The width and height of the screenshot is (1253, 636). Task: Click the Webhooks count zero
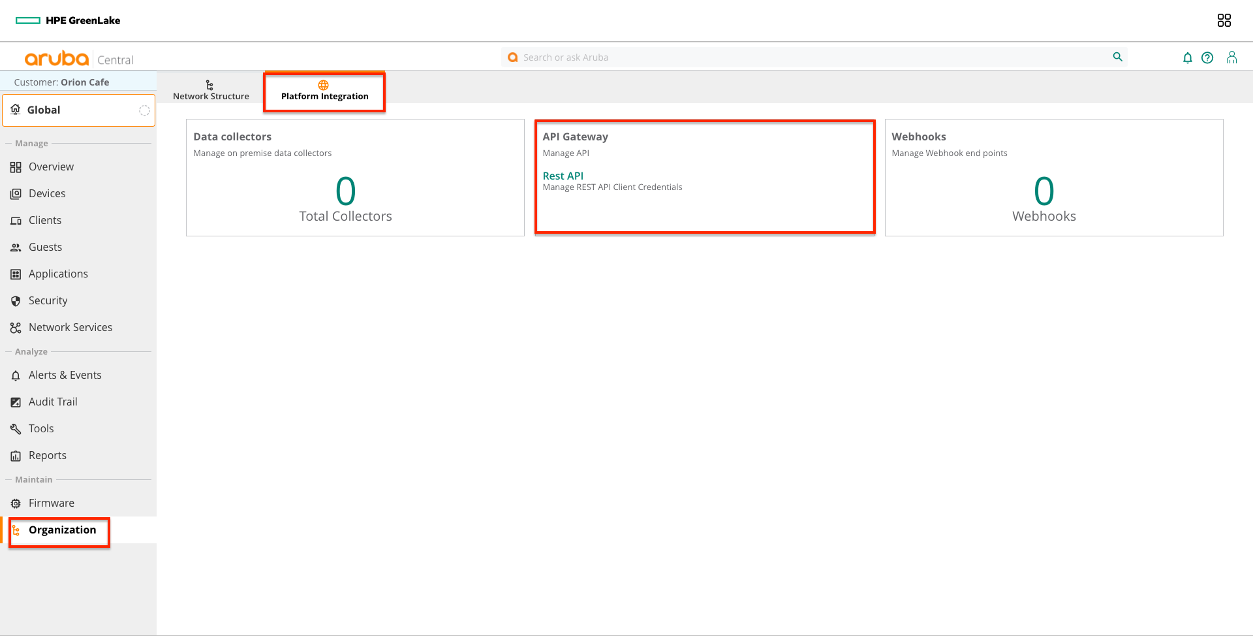click(x=1044, y=191)
